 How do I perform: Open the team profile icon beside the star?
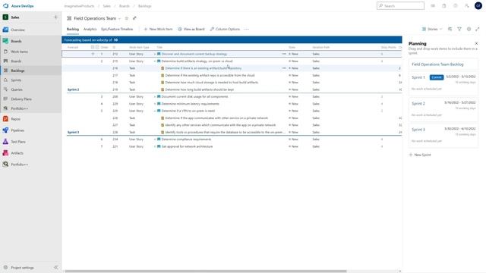134,18
